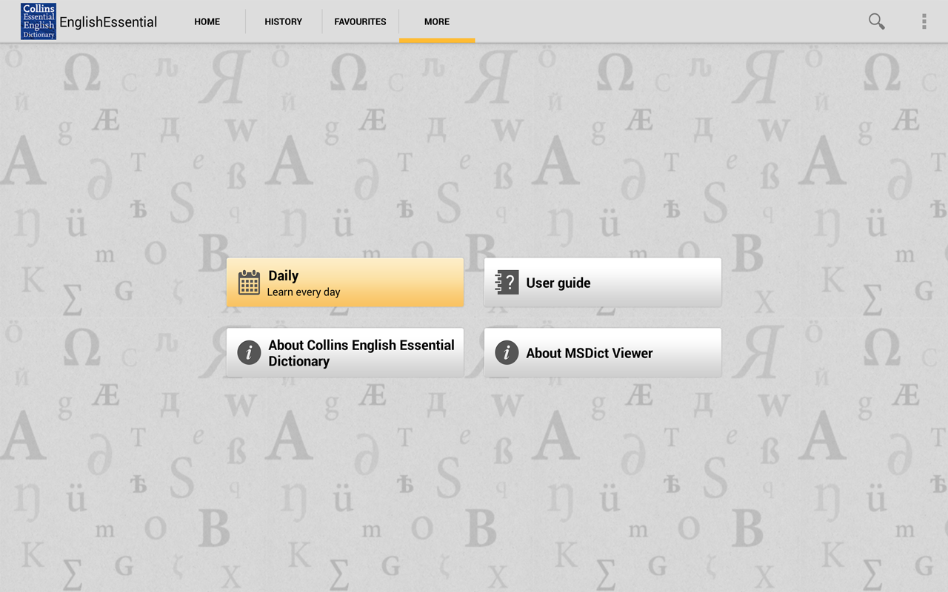The width and height of the screenshot is (948, 592).
Task: Open the Daily Learn every day button
Action: 345,282
